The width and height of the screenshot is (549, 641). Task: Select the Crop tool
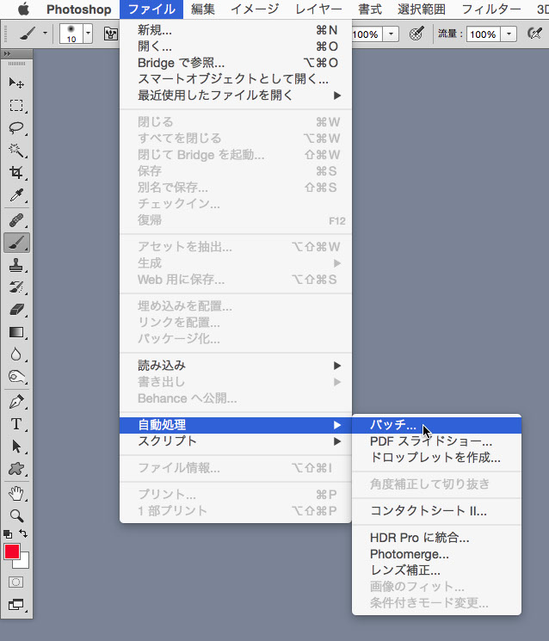coord(16,173)
